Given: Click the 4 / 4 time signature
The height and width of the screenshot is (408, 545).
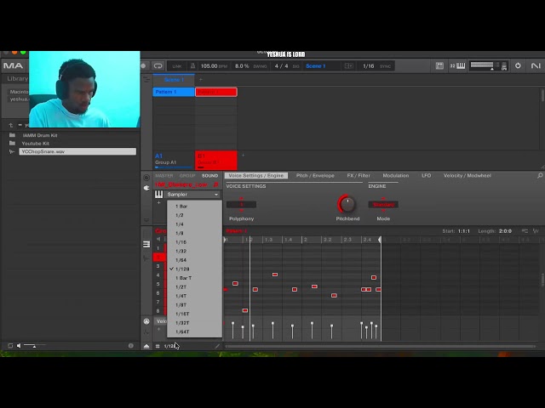Looking at the screenshot, I should coord(281,66).
